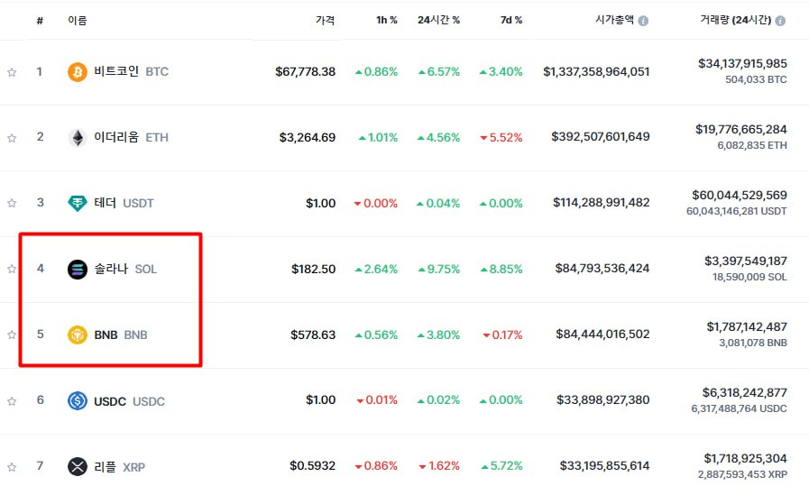Click Bitcoin market cap $1,337,358,964,051
This screenshot has height=495, width=809.
tap(596, 71)
